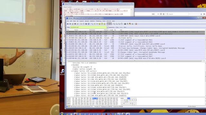The image size is (206, 115).
Task: Toggle packet list colorization
Action: pyautogui.click(x=108, y=24)
